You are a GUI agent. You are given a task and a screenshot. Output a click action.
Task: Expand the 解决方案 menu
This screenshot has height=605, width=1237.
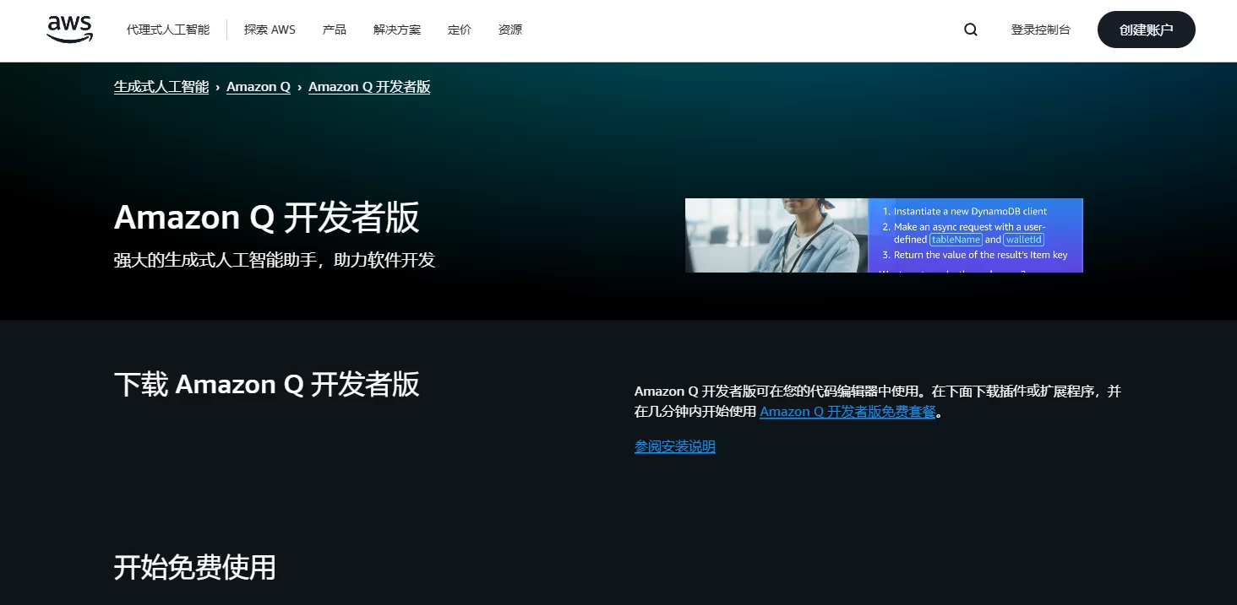(x=396, y=30)
